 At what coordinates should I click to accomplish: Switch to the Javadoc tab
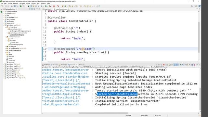point(54,65)
